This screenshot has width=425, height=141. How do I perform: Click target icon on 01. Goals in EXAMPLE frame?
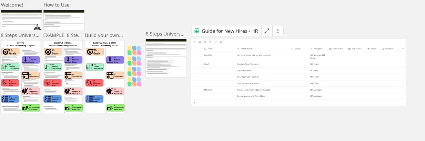point(48,51)
